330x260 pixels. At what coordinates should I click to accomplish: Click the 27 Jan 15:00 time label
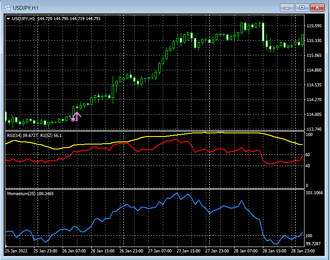click(x=188, y=251)
